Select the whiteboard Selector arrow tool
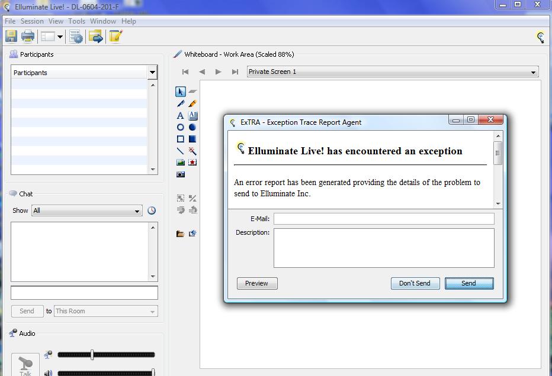Image resolution: width=552 pixels, height=376 pixels. (180, 92)
